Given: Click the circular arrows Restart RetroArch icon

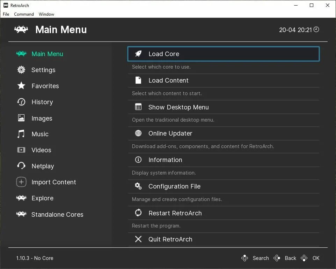Looking at the screenshot, I should tap(138, 213).
